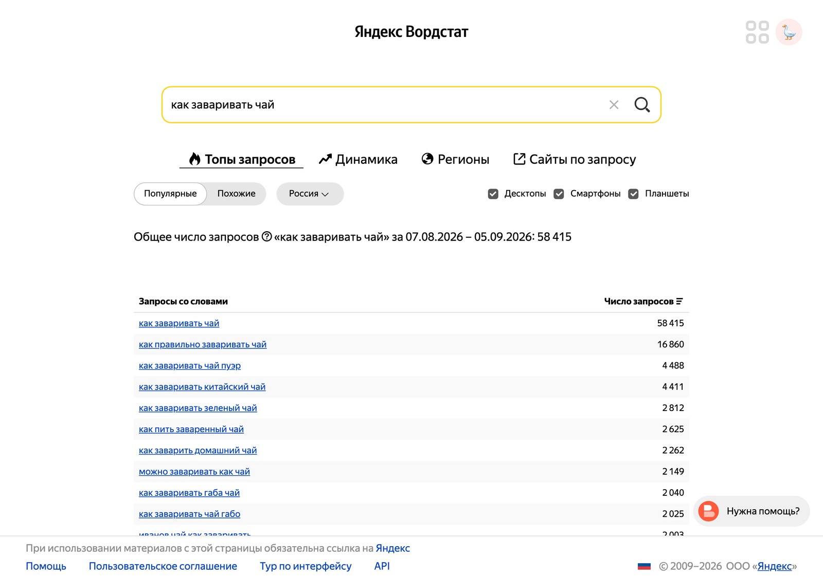This screenshot has width=823, height=578.
Task: Open 'как пить заваренный чай' link
Action: (x=191, y=429)
